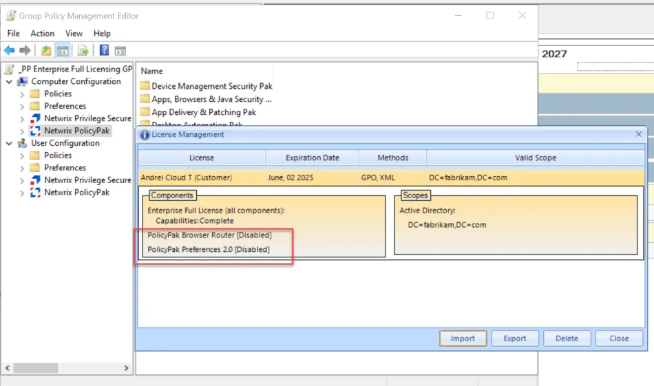Screen dimensions: 654x386
Task: Open the View menu
Action: point(74,33)
